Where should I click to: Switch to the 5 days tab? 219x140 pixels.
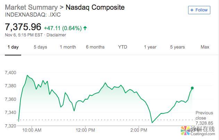tap(40, 47)
